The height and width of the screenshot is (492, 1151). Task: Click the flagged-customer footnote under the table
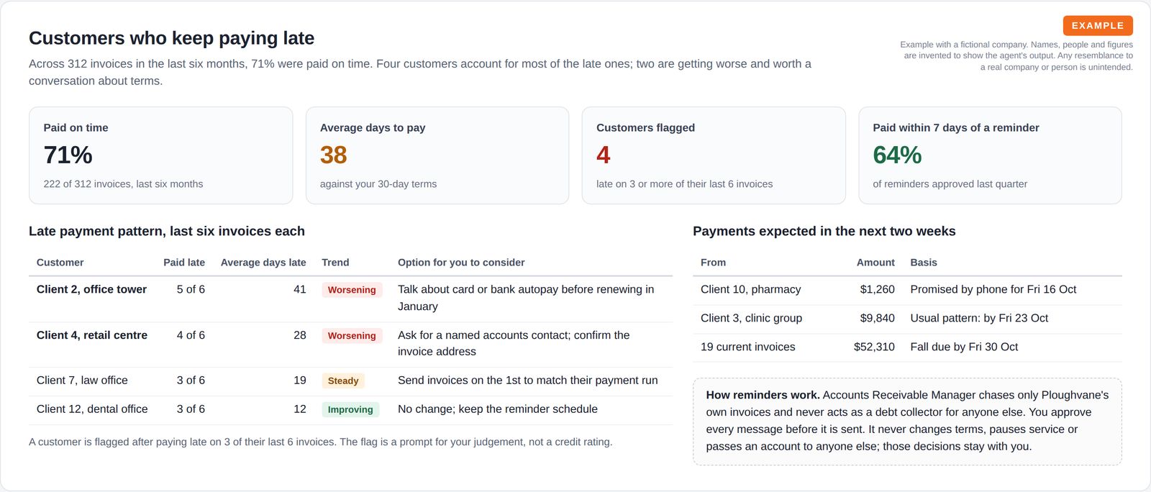click(x=321, y=442)
